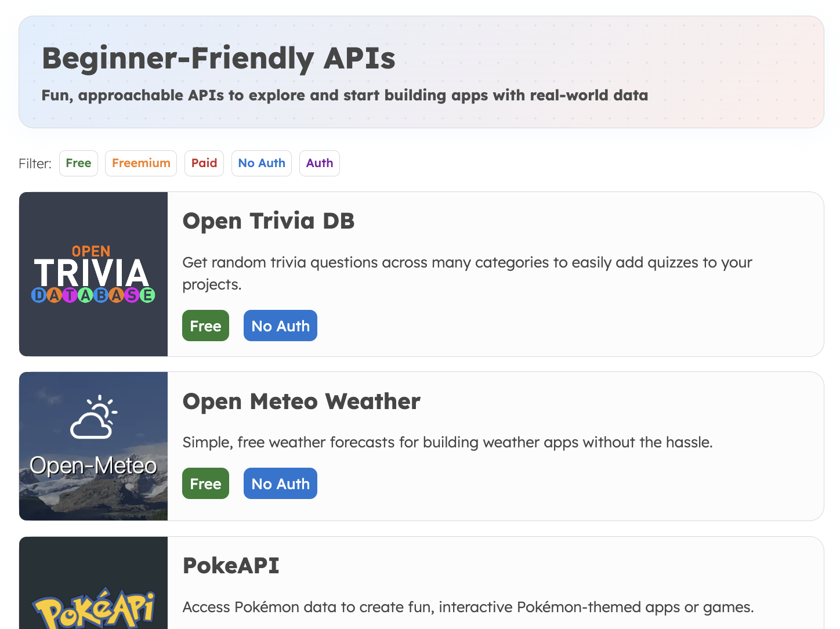Click the Beginner-Friendly APIs heading
Viewport: 840px width, 629px height.
[219, 58]
